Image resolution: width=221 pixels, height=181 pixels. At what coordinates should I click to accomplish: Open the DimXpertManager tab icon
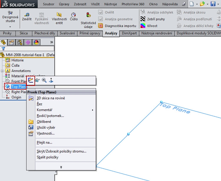(x=28, y=42)
